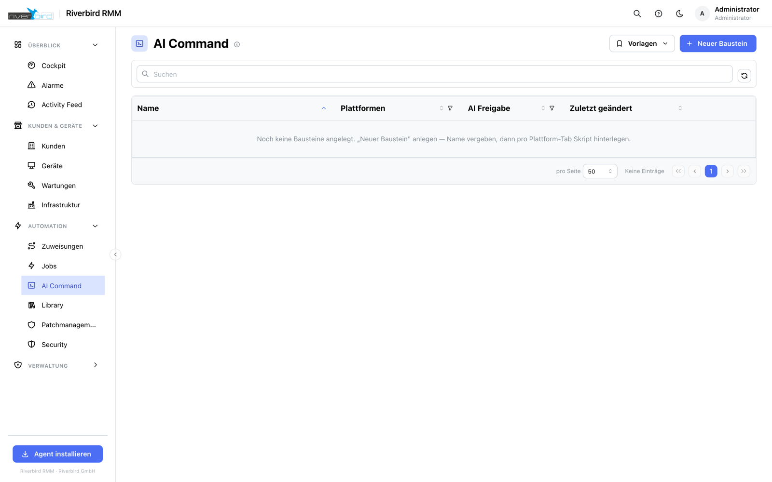Click the Agent installieren button
Screen dimensions: 772x482
(57, 454)
